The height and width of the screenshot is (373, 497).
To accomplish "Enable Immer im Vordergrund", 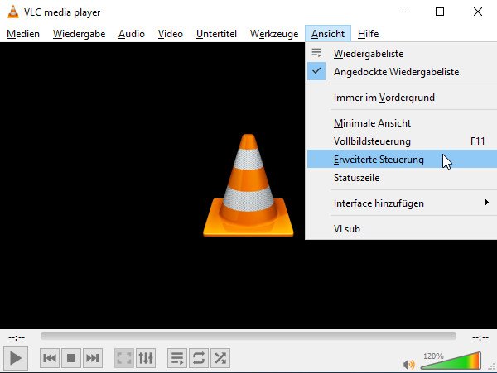I will [x=402, y=97].
